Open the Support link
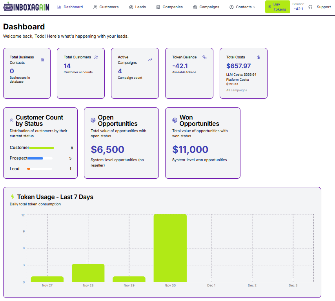The width and height of the screenshot is (335, 301). pos(324,7)
